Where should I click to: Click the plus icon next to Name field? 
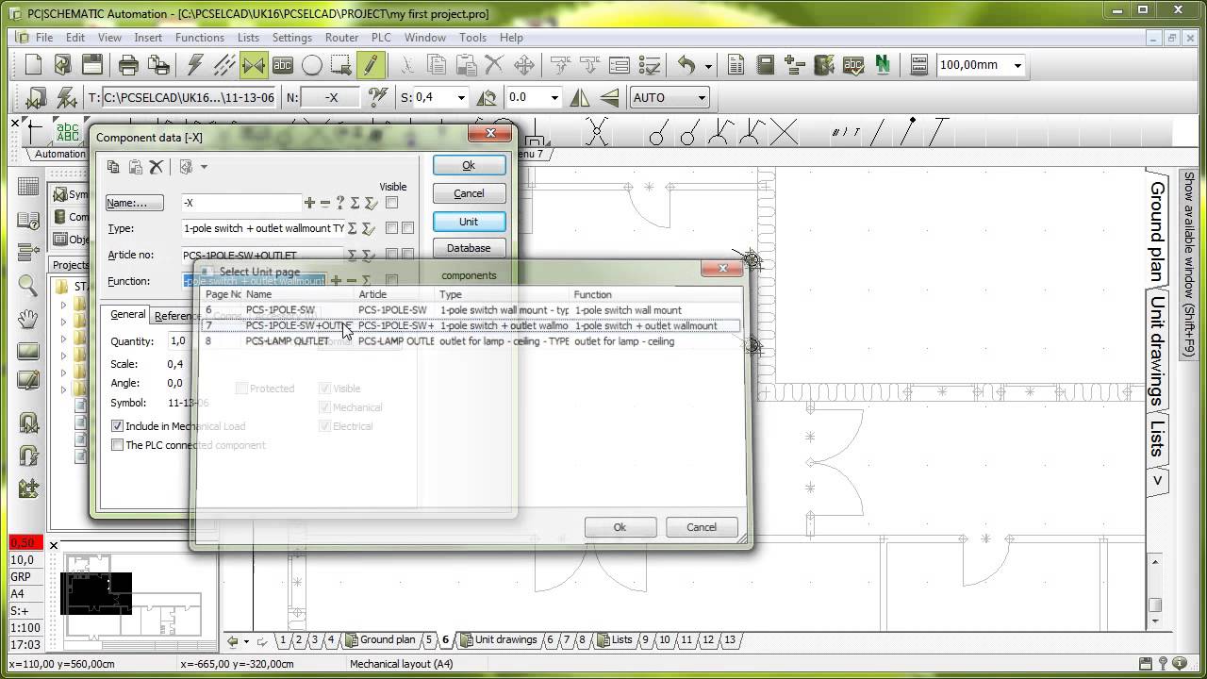(x=309, y=203)
